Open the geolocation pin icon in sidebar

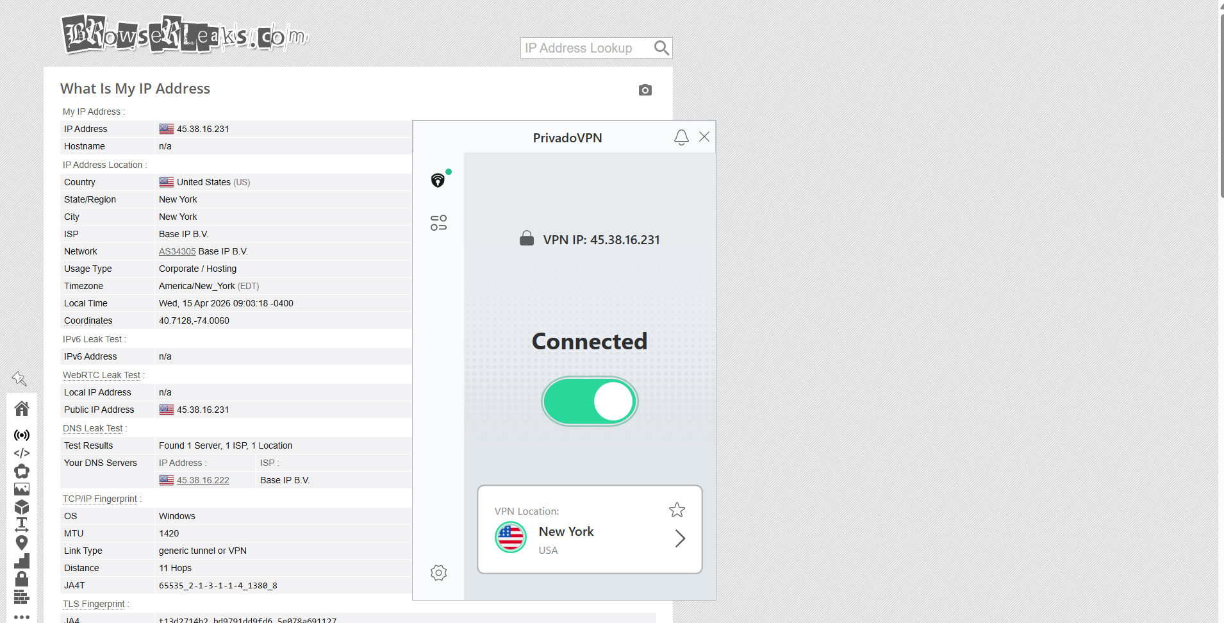click(x=22, y=543)
